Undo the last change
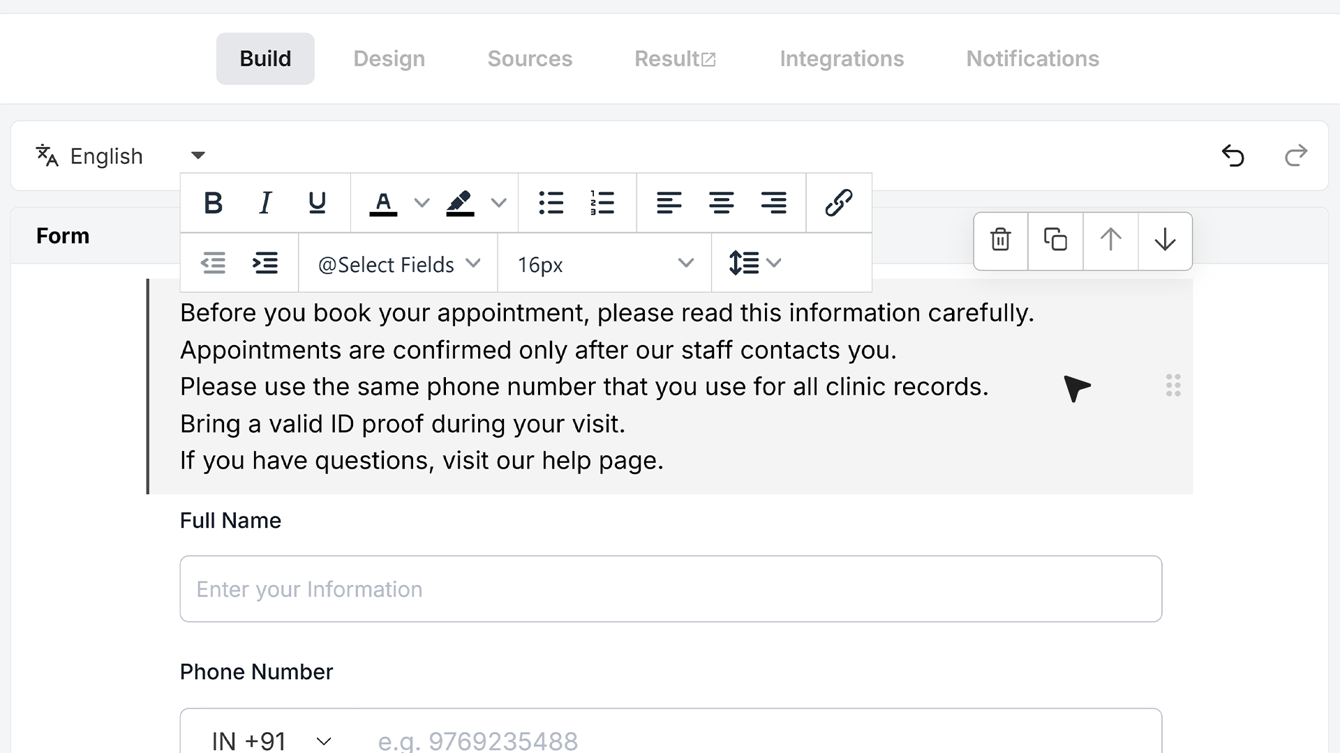 click(x=1233, y=155)
